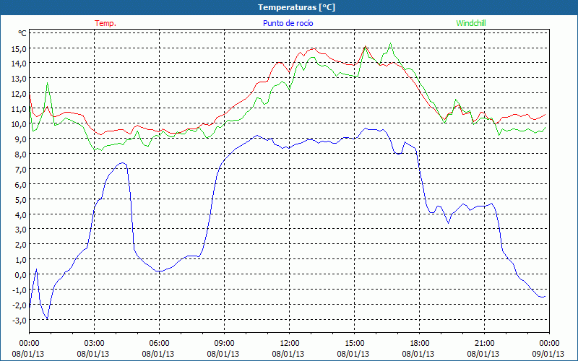
Task: Click the '00:00' label above 09/01/13
Action: click(549, 344)
